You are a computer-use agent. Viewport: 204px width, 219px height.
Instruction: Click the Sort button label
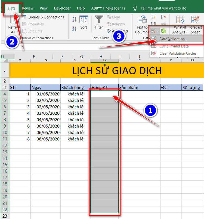(84, 27)
